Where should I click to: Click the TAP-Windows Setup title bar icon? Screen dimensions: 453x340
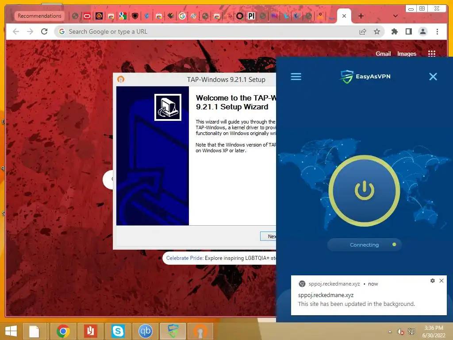[x=121, y=79]
